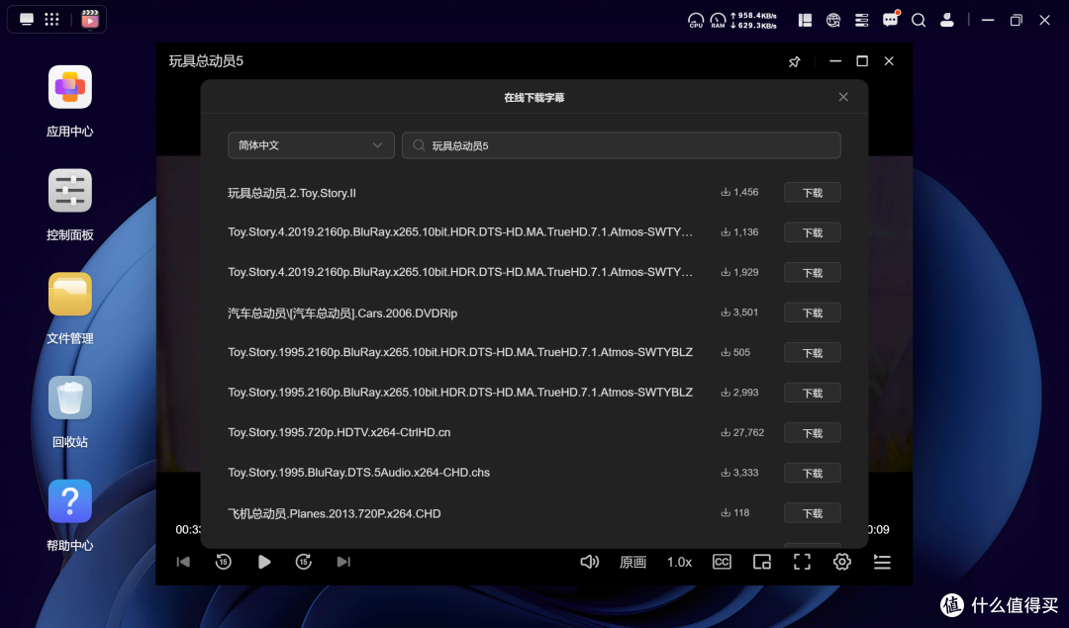Select the 玩具总动员.2.Toy.Story.II result text
1069x628 pixels.
[x=292, y=193]
